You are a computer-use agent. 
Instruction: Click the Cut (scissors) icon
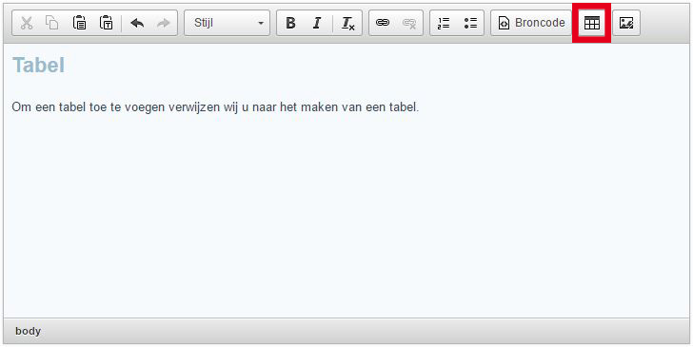tap(27, 23)
